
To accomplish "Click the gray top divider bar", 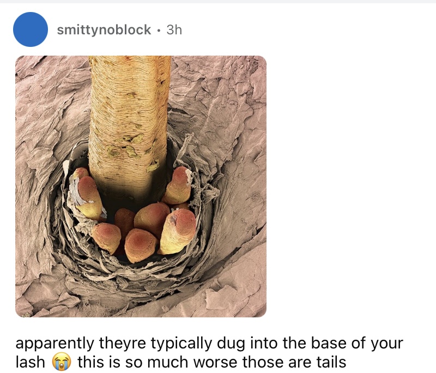I will 218,2.
